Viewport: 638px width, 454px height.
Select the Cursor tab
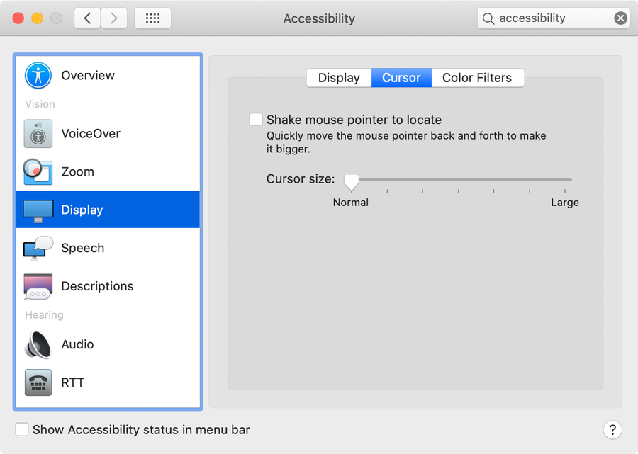(x=401, y=78)
